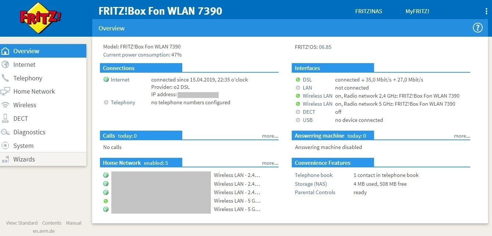
Task: Open the USB interface link
Action: pyautogui.click(x=308, y=120)
